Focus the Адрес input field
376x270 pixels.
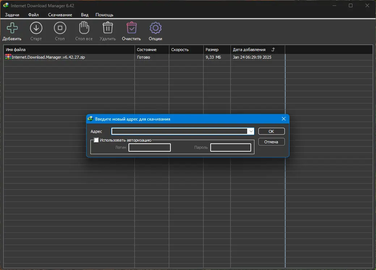click(179, 131)
